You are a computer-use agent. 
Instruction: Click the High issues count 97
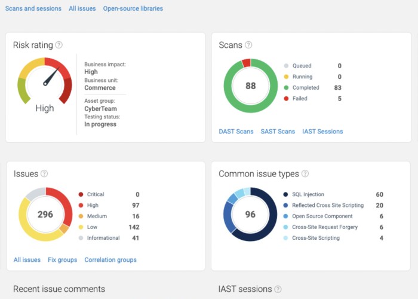pos(136,205)
